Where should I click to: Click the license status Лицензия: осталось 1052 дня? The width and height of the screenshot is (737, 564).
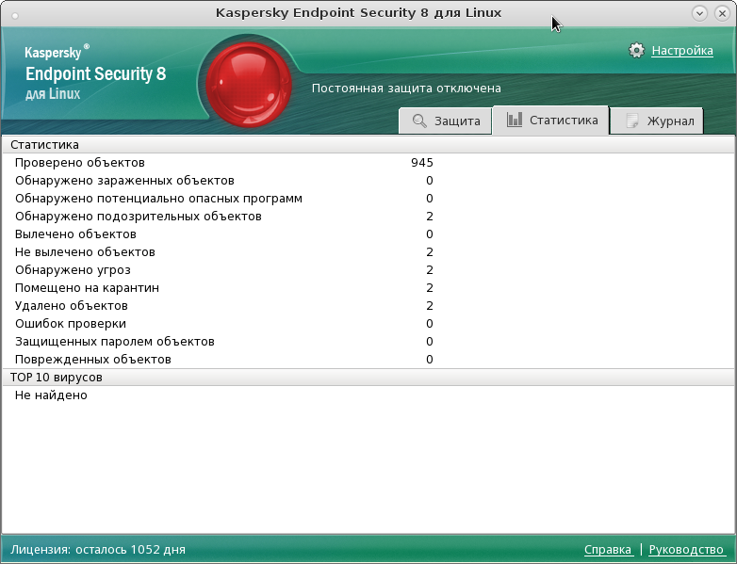click(98, 550)
